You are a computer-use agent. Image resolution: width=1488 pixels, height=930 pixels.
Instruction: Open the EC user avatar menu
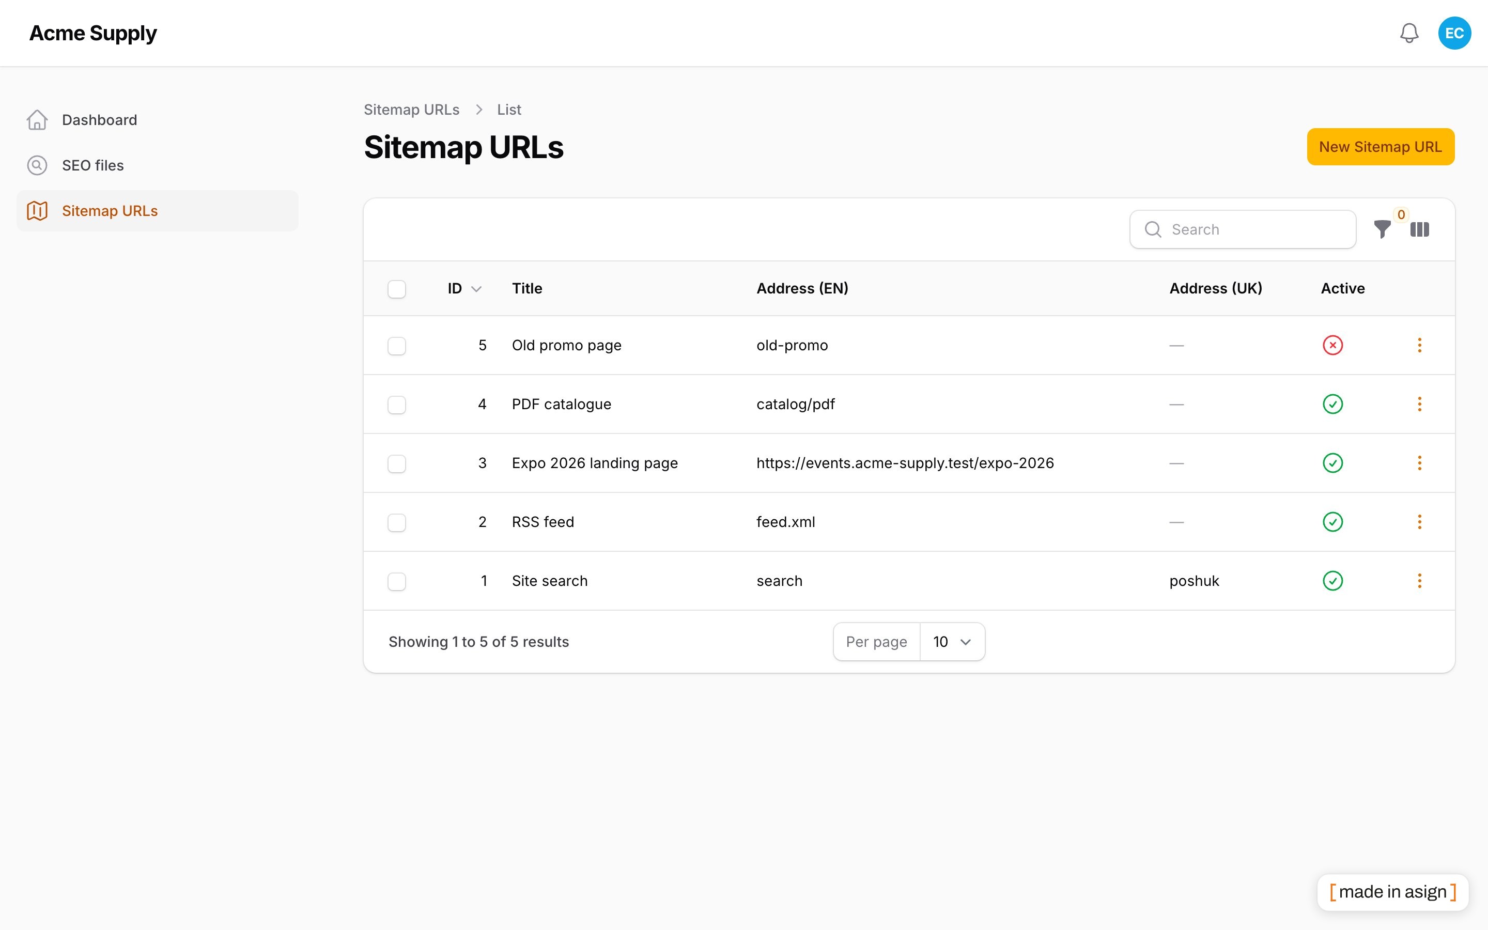[1454, 33]
